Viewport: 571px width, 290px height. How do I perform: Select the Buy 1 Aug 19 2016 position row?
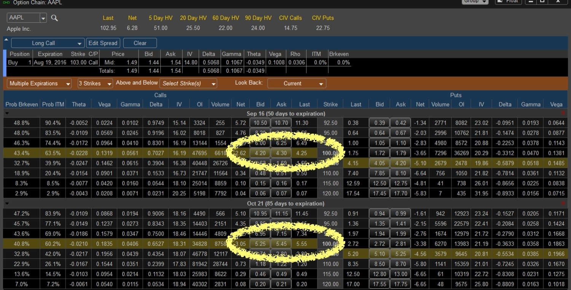(179, 63)
